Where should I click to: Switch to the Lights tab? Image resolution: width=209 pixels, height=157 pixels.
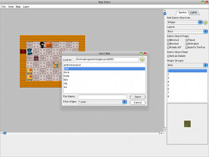click(194, 13)
